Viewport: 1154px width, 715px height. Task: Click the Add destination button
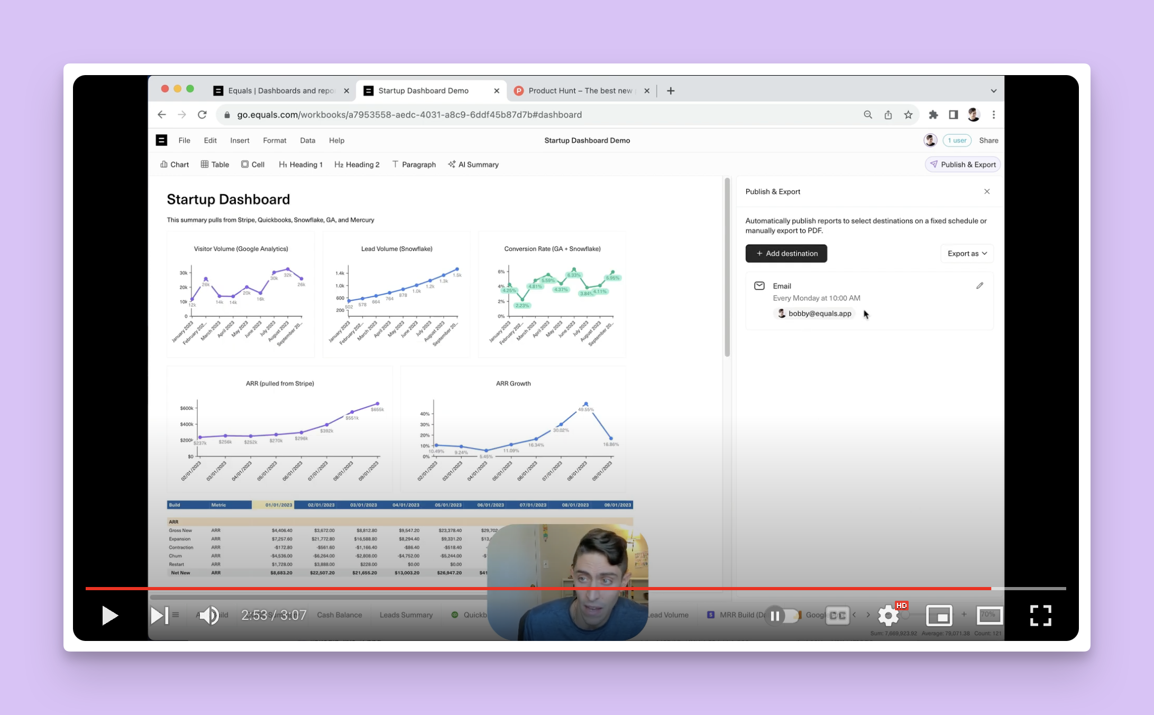click(x=786, y=253)
